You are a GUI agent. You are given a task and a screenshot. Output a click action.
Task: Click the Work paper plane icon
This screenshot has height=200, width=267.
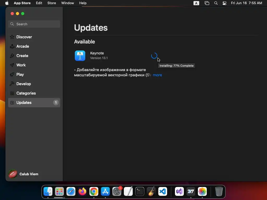[12, 65]
